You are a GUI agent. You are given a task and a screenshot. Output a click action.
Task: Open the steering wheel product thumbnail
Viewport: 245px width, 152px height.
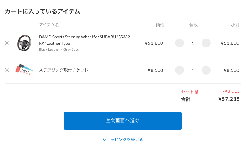[x=24, y=43]
